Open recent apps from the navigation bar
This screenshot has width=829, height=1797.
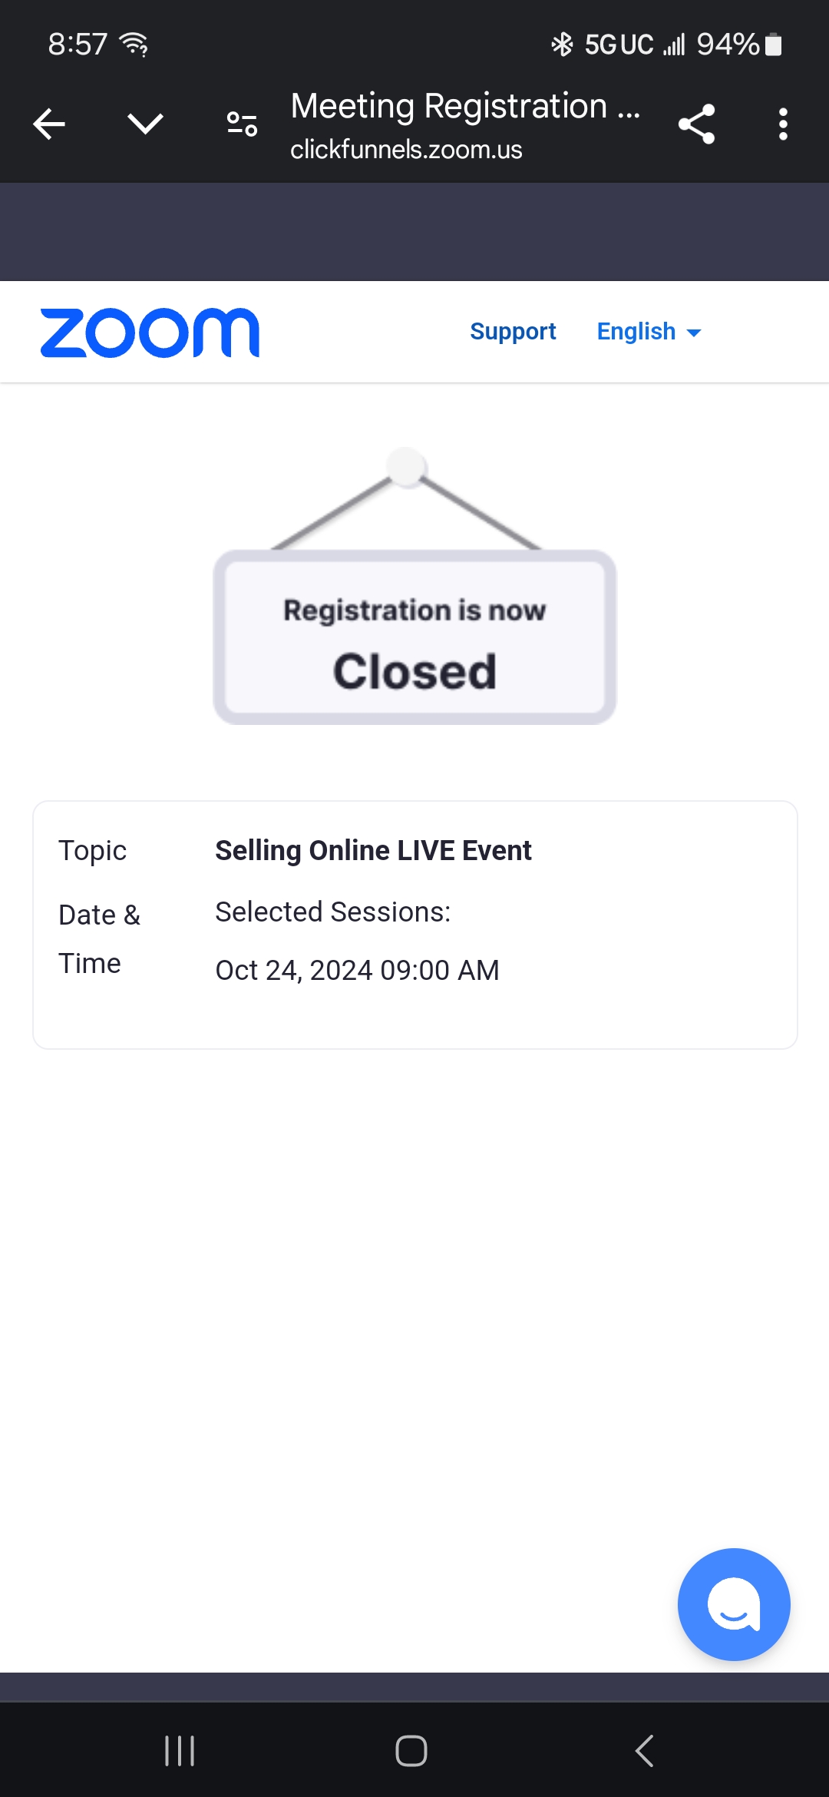(x=179, y=1751)
